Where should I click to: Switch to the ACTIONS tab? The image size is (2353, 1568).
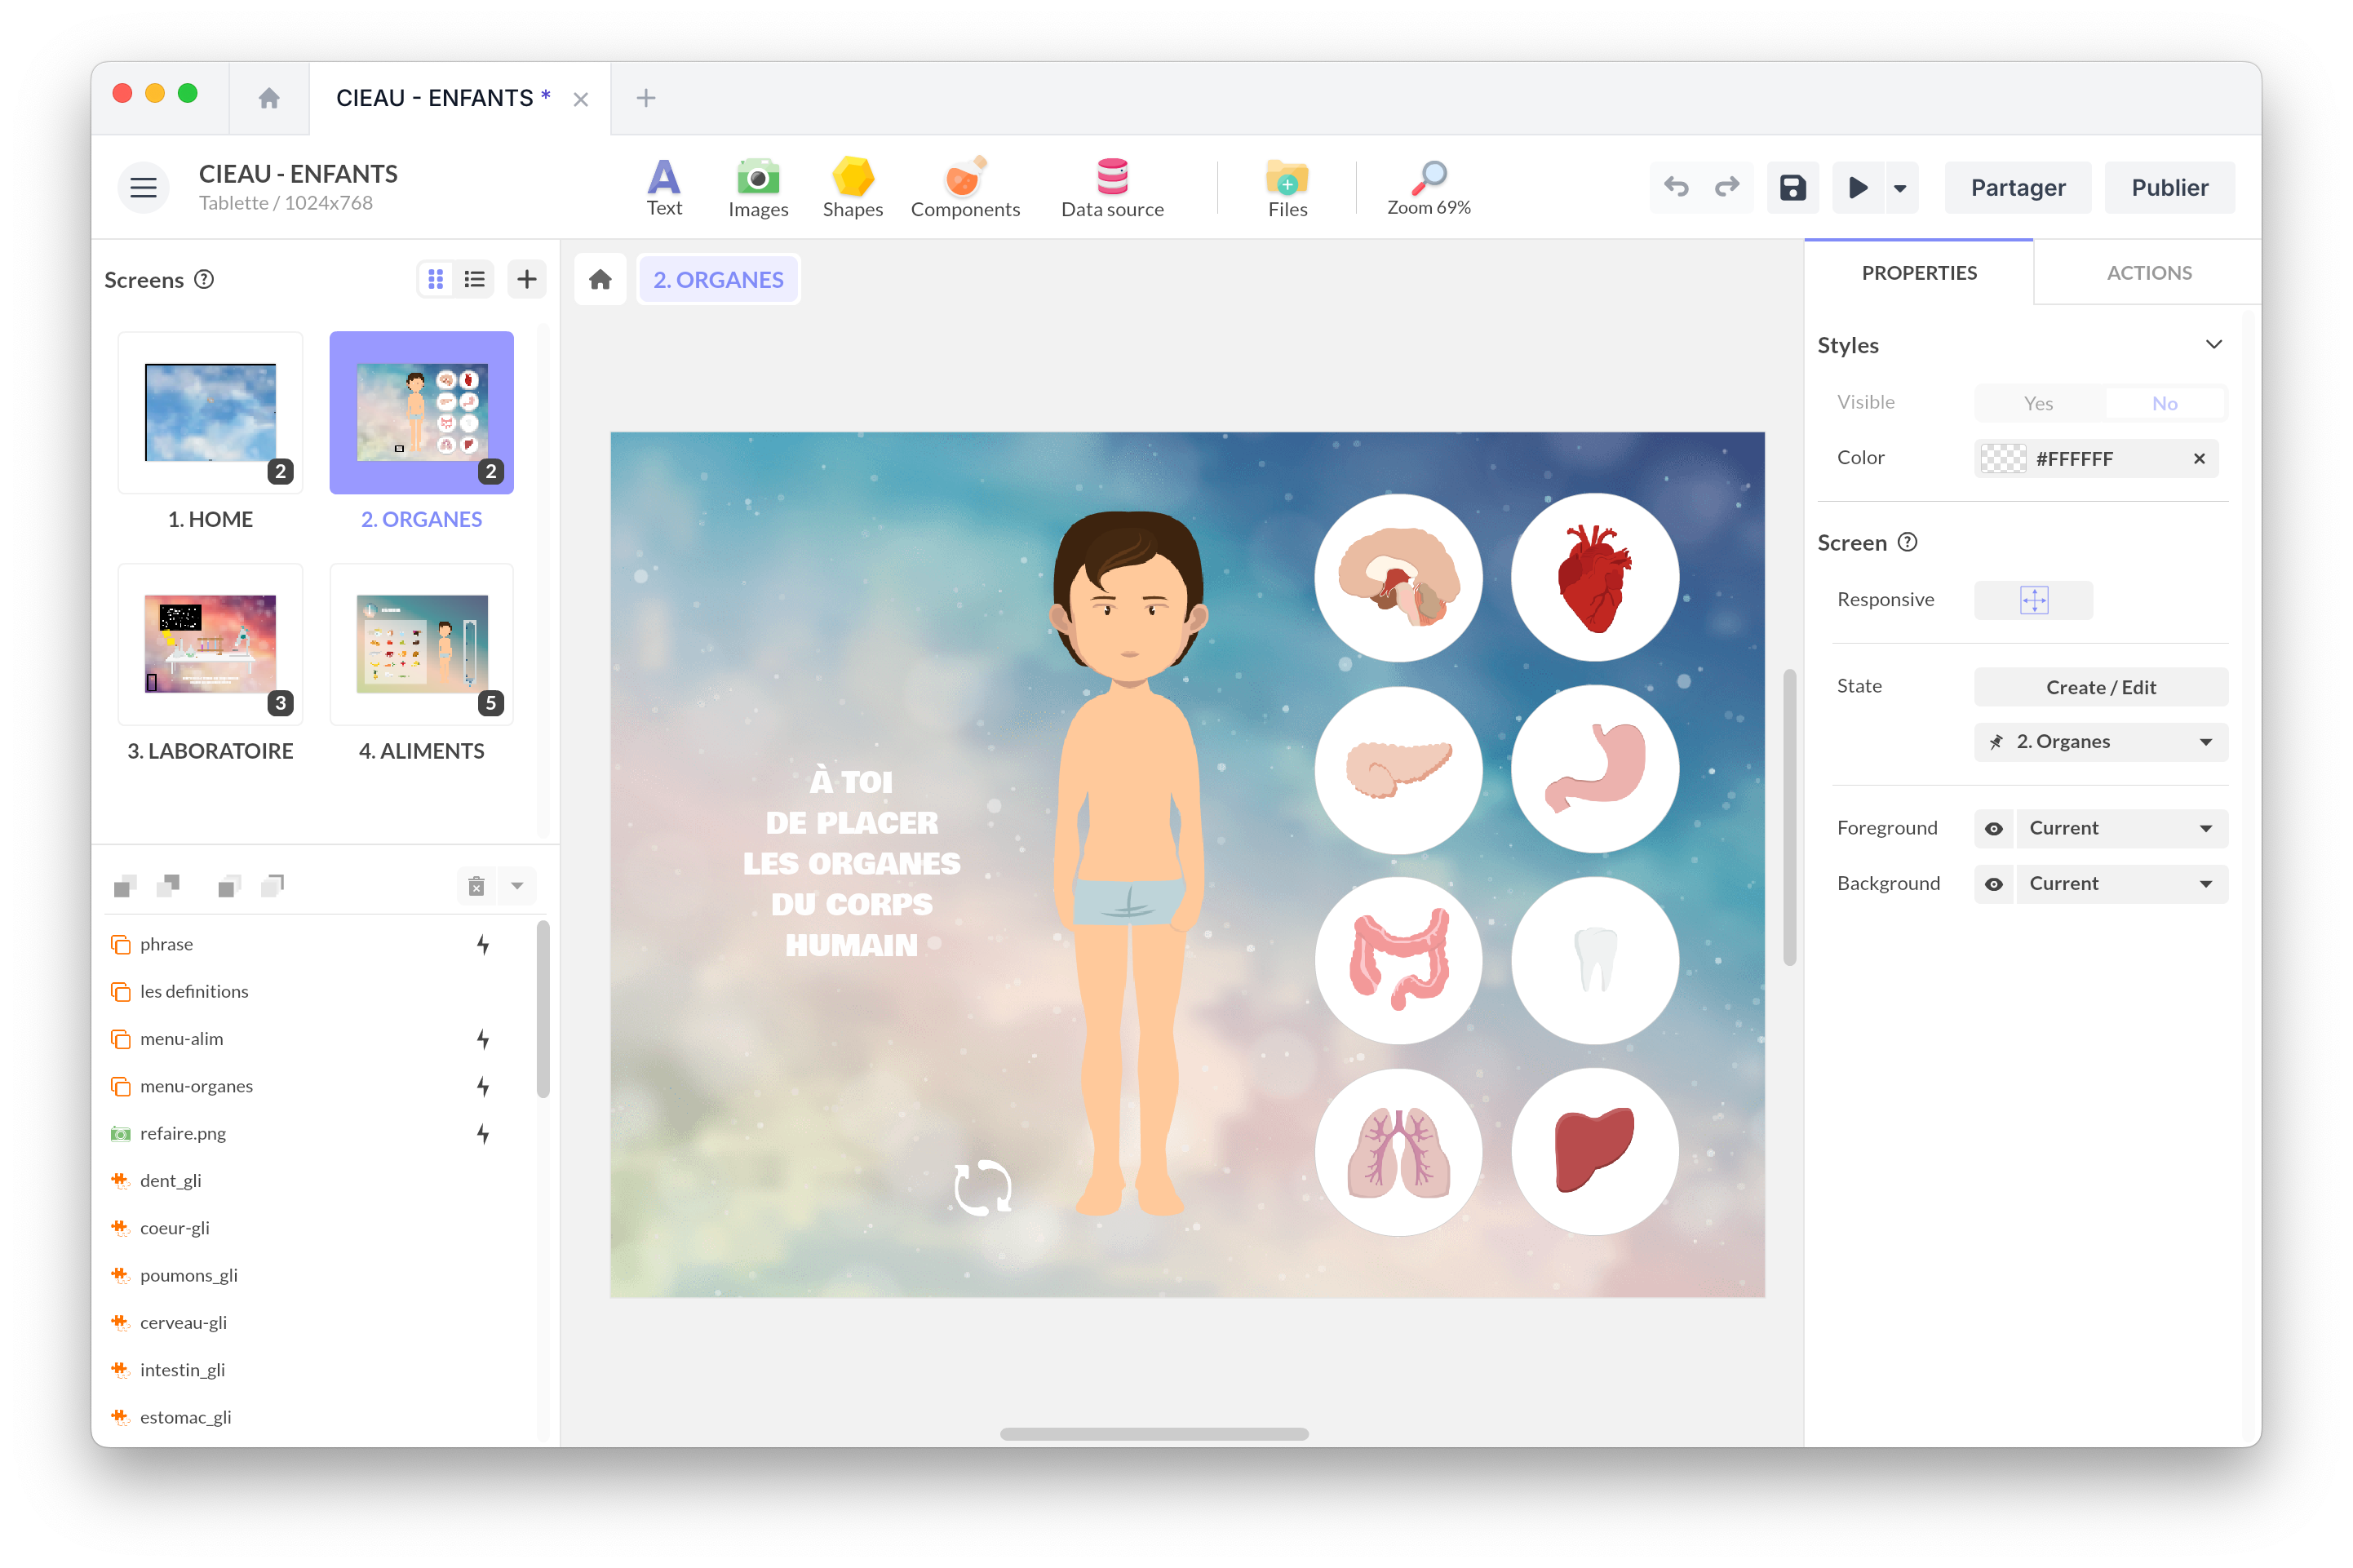pos(2147,272)
